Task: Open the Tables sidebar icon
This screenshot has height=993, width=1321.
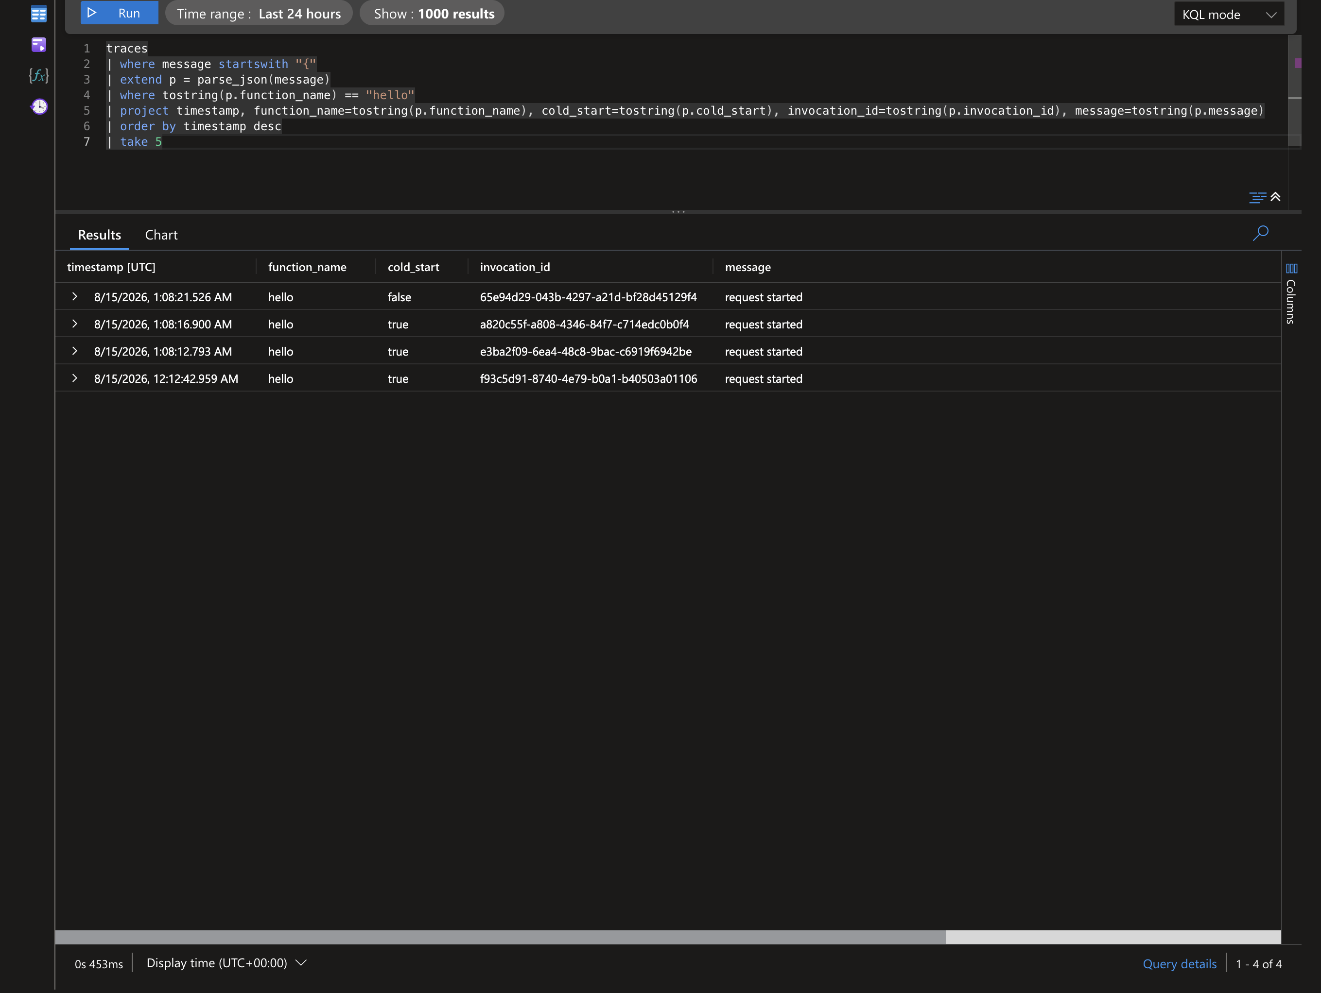Action: tap(39, 14)
